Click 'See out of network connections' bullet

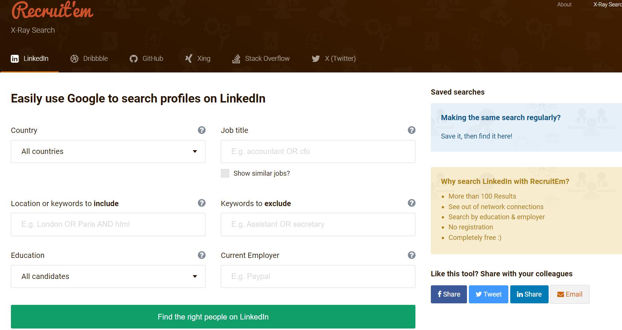496,207
